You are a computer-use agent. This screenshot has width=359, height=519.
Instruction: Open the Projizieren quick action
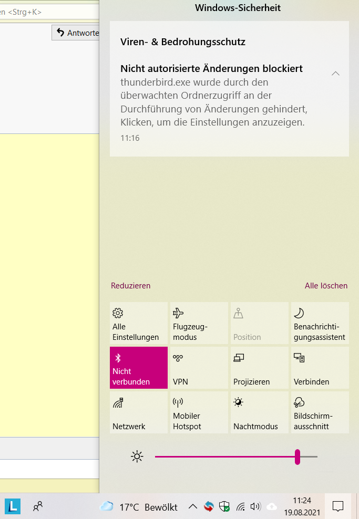tap(260, 368)
